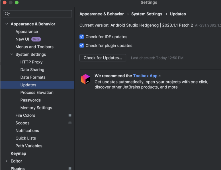
Task: Open the Plugins settings section
Action: [18, 168]
